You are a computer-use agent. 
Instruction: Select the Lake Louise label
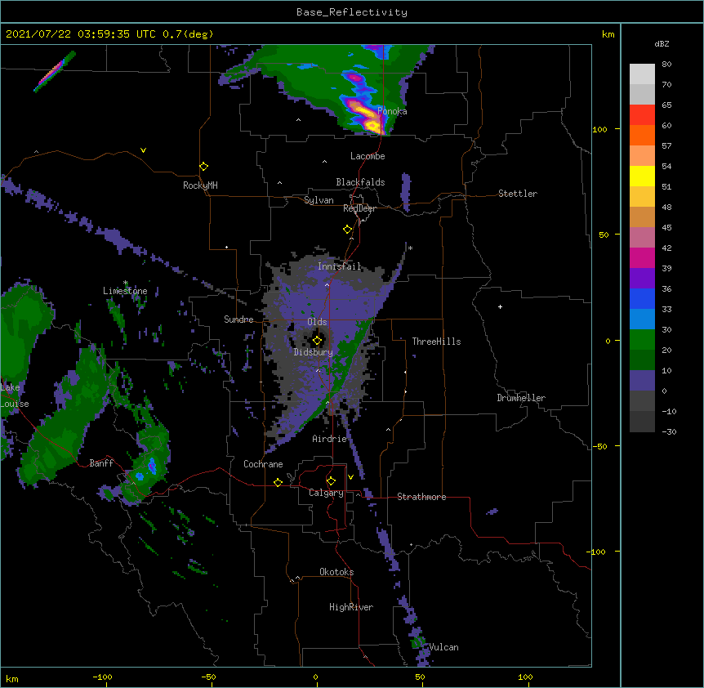tap(14, 395)
